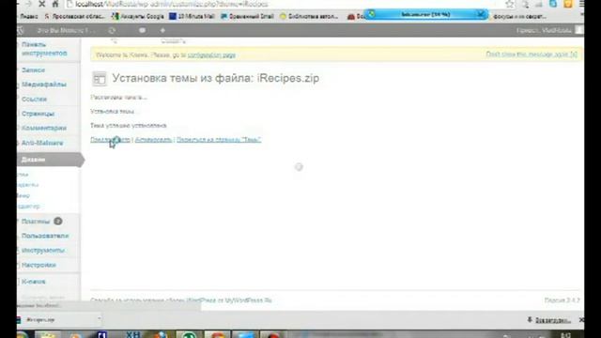
Task: Open the updates icon in admin bar
Action: pyautogui.click(x=112, y=30)
